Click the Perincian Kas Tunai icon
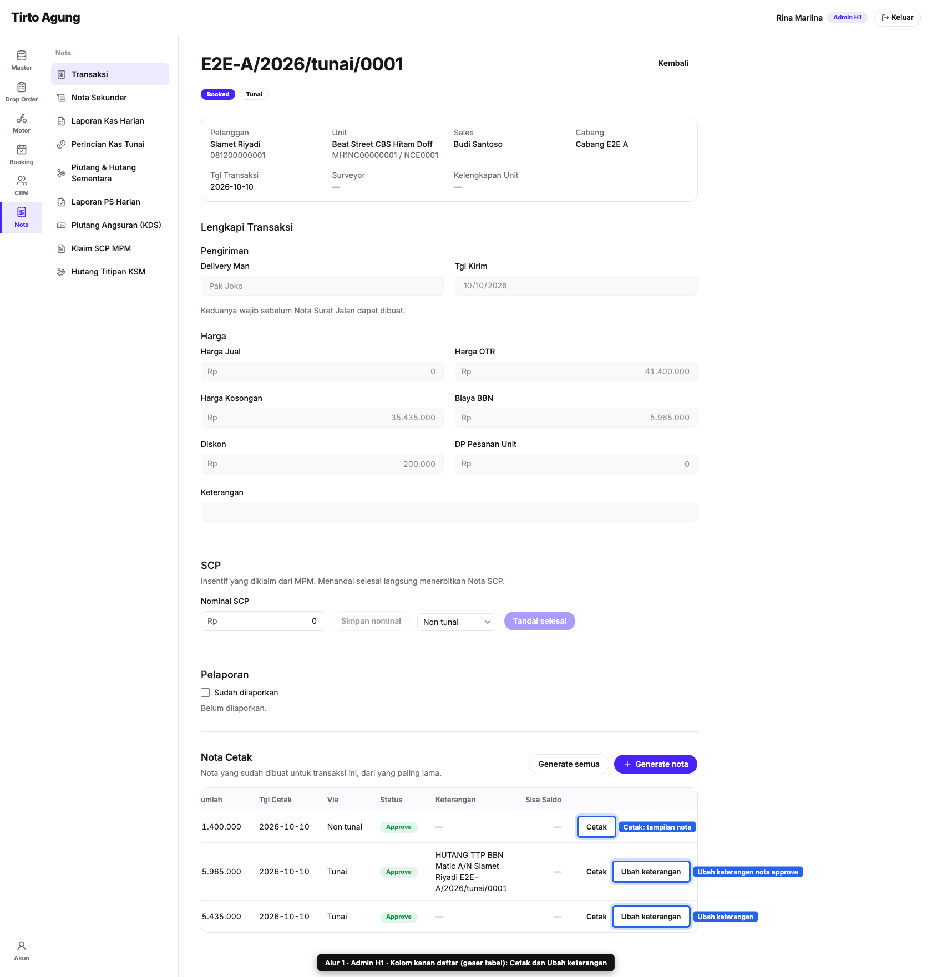Image resolution: width=932 pixels, height=977 pixels. click(x=62, y=144)
